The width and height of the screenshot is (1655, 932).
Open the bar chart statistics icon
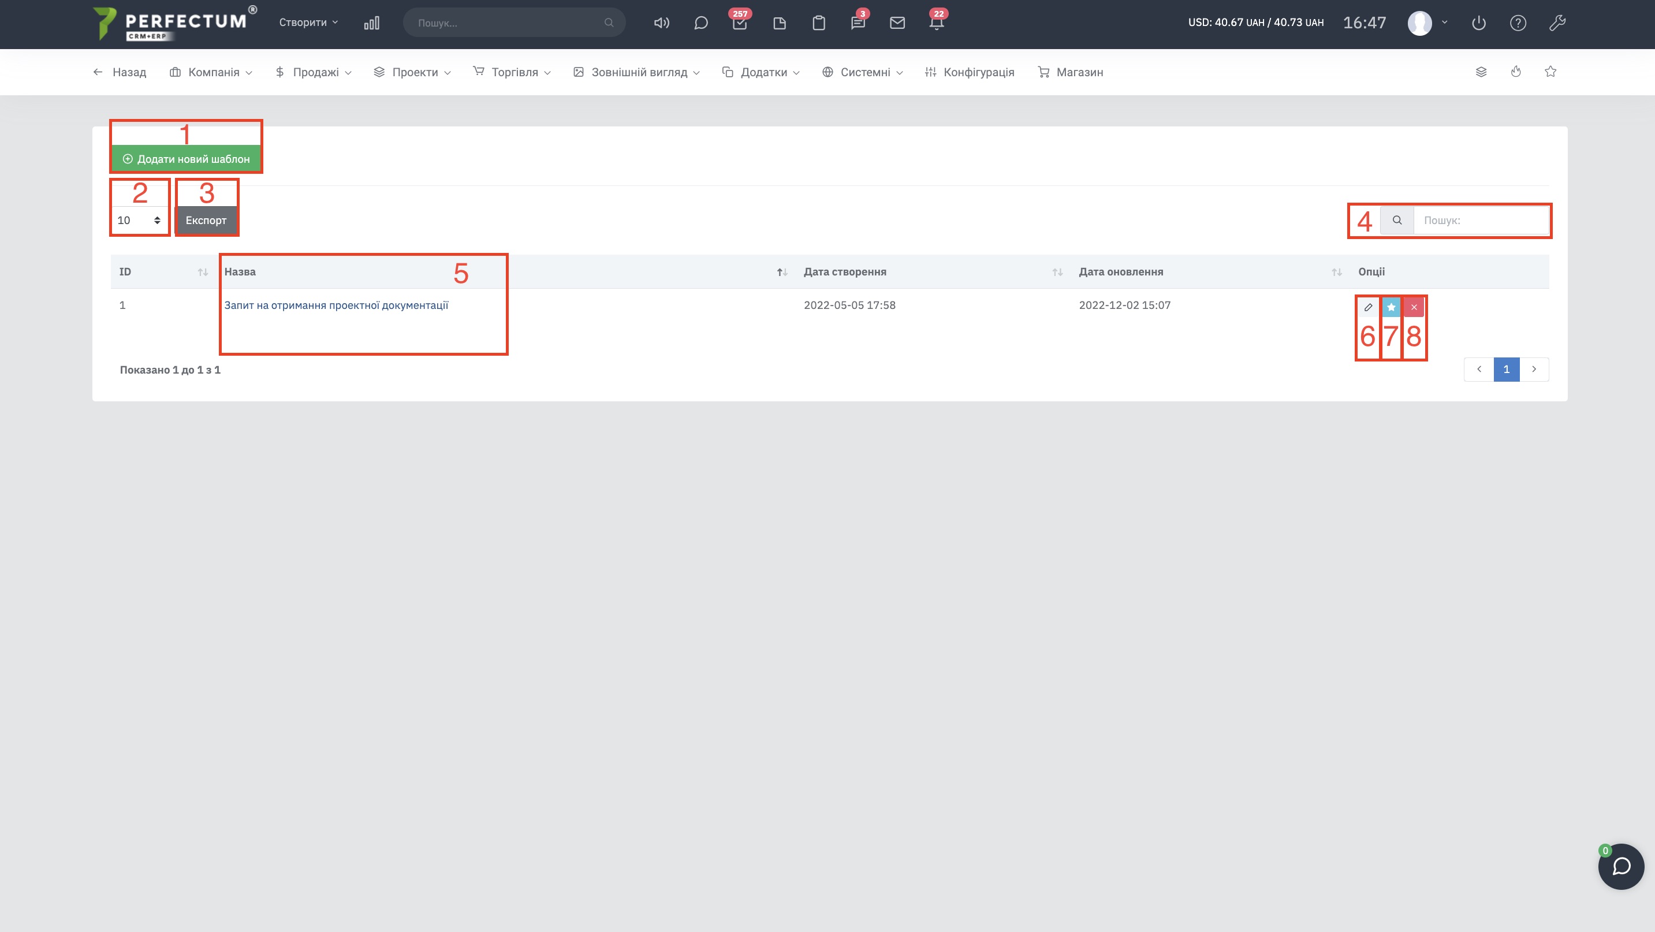point(371,23)
